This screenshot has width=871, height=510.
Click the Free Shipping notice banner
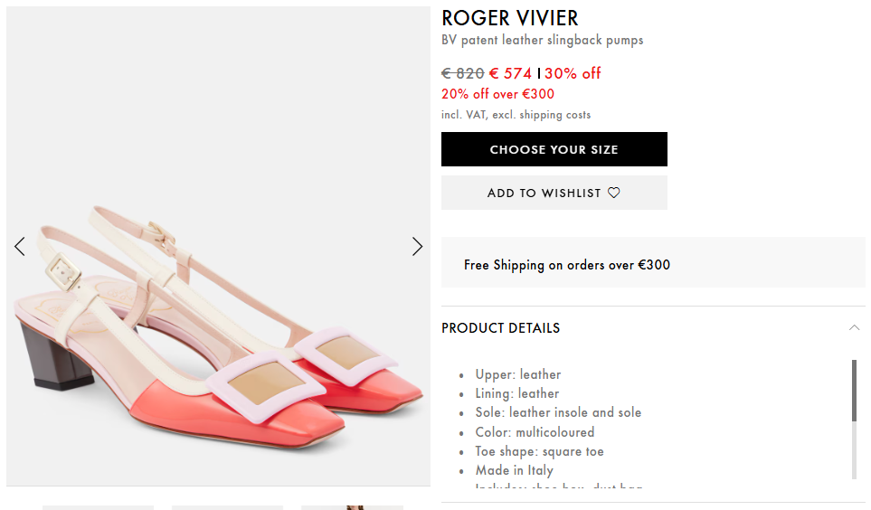[x=652, y=265]
